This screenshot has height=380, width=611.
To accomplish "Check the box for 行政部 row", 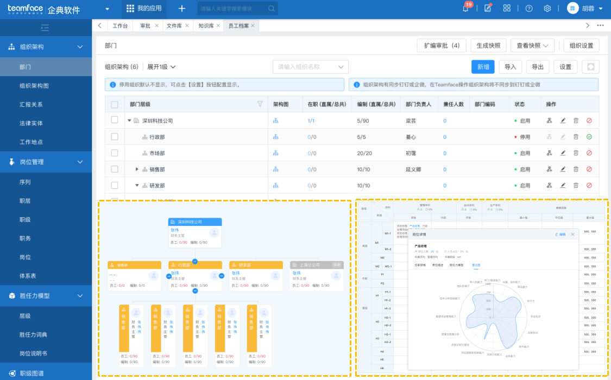I will click(115, 137).
